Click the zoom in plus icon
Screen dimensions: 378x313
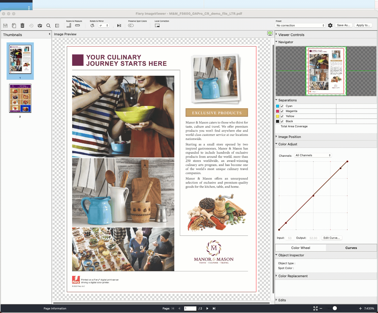360,308
